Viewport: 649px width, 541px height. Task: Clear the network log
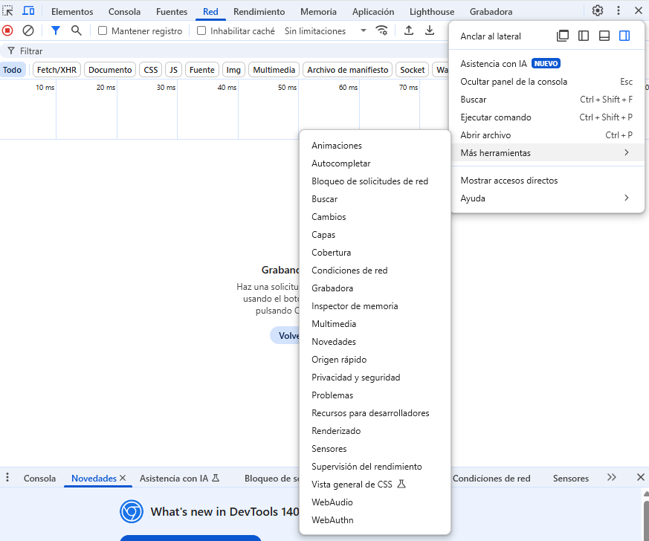(28, 30)
